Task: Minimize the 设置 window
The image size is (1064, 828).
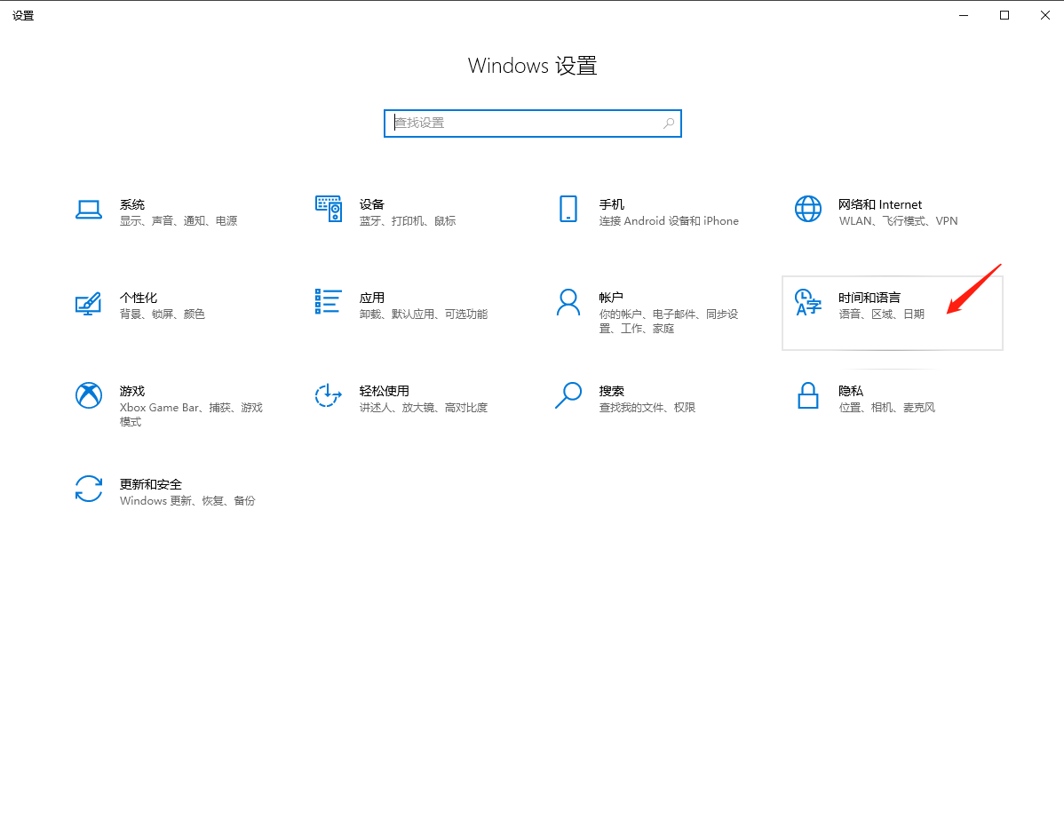Action: (964, 15)
